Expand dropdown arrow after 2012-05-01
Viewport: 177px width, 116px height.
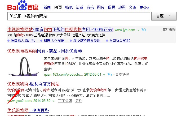click(104, 75)
